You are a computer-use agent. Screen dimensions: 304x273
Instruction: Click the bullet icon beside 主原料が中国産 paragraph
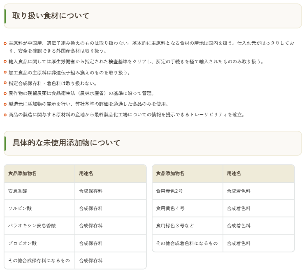[5, 43]
